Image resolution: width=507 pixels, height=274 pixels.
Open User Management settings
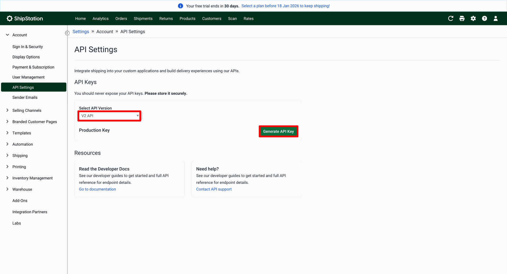point(29,77)
